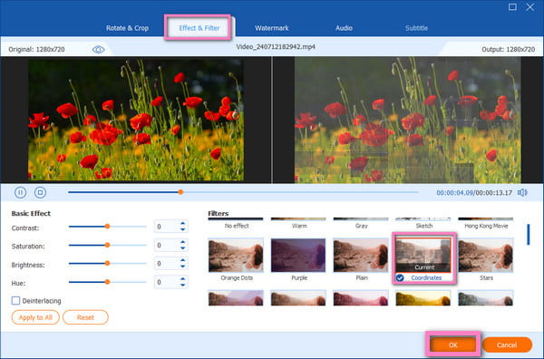Click the filters list vertical scrollbar
544x359 pixels.
[529, 235]
